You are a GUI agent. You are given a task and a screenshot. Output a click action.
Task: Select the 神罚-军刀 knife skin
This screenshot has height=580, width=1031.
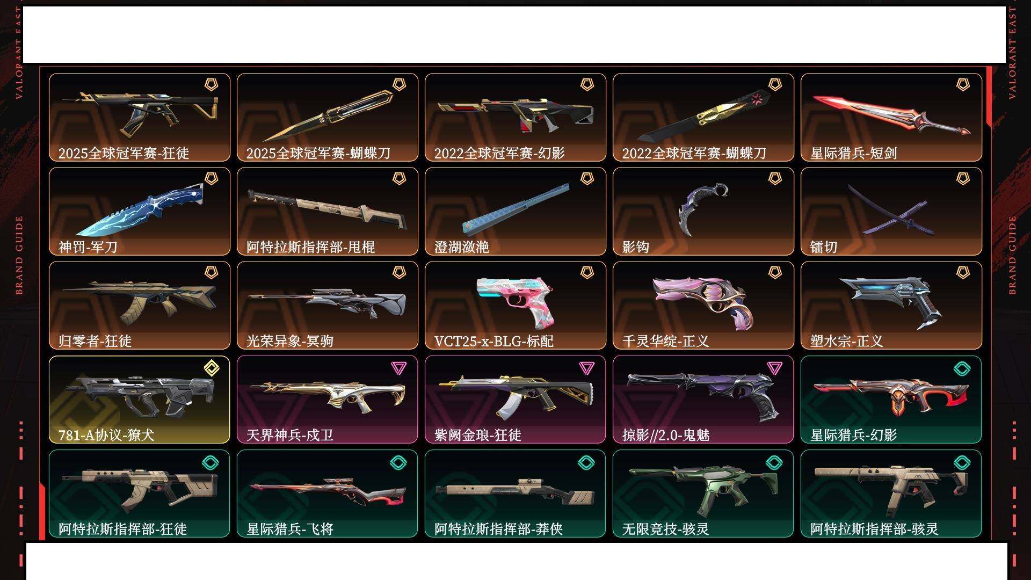click(x=140, y=211)
